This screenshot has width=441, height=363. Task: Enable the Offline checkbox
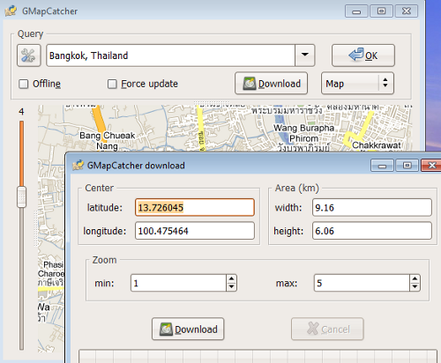[x=24, y=84]
